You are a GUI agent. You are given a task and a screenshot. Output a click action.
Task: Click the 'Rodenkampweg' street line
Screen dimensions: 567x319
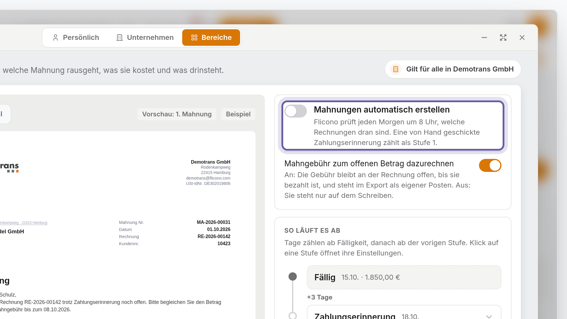point(216,167)
